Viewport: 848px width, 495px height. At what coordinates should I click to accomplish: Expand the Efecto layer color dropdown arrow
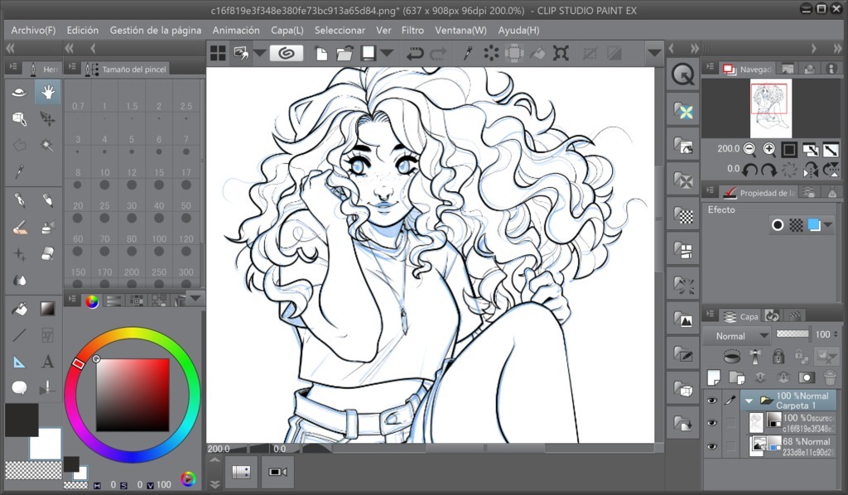click(828, 225)
